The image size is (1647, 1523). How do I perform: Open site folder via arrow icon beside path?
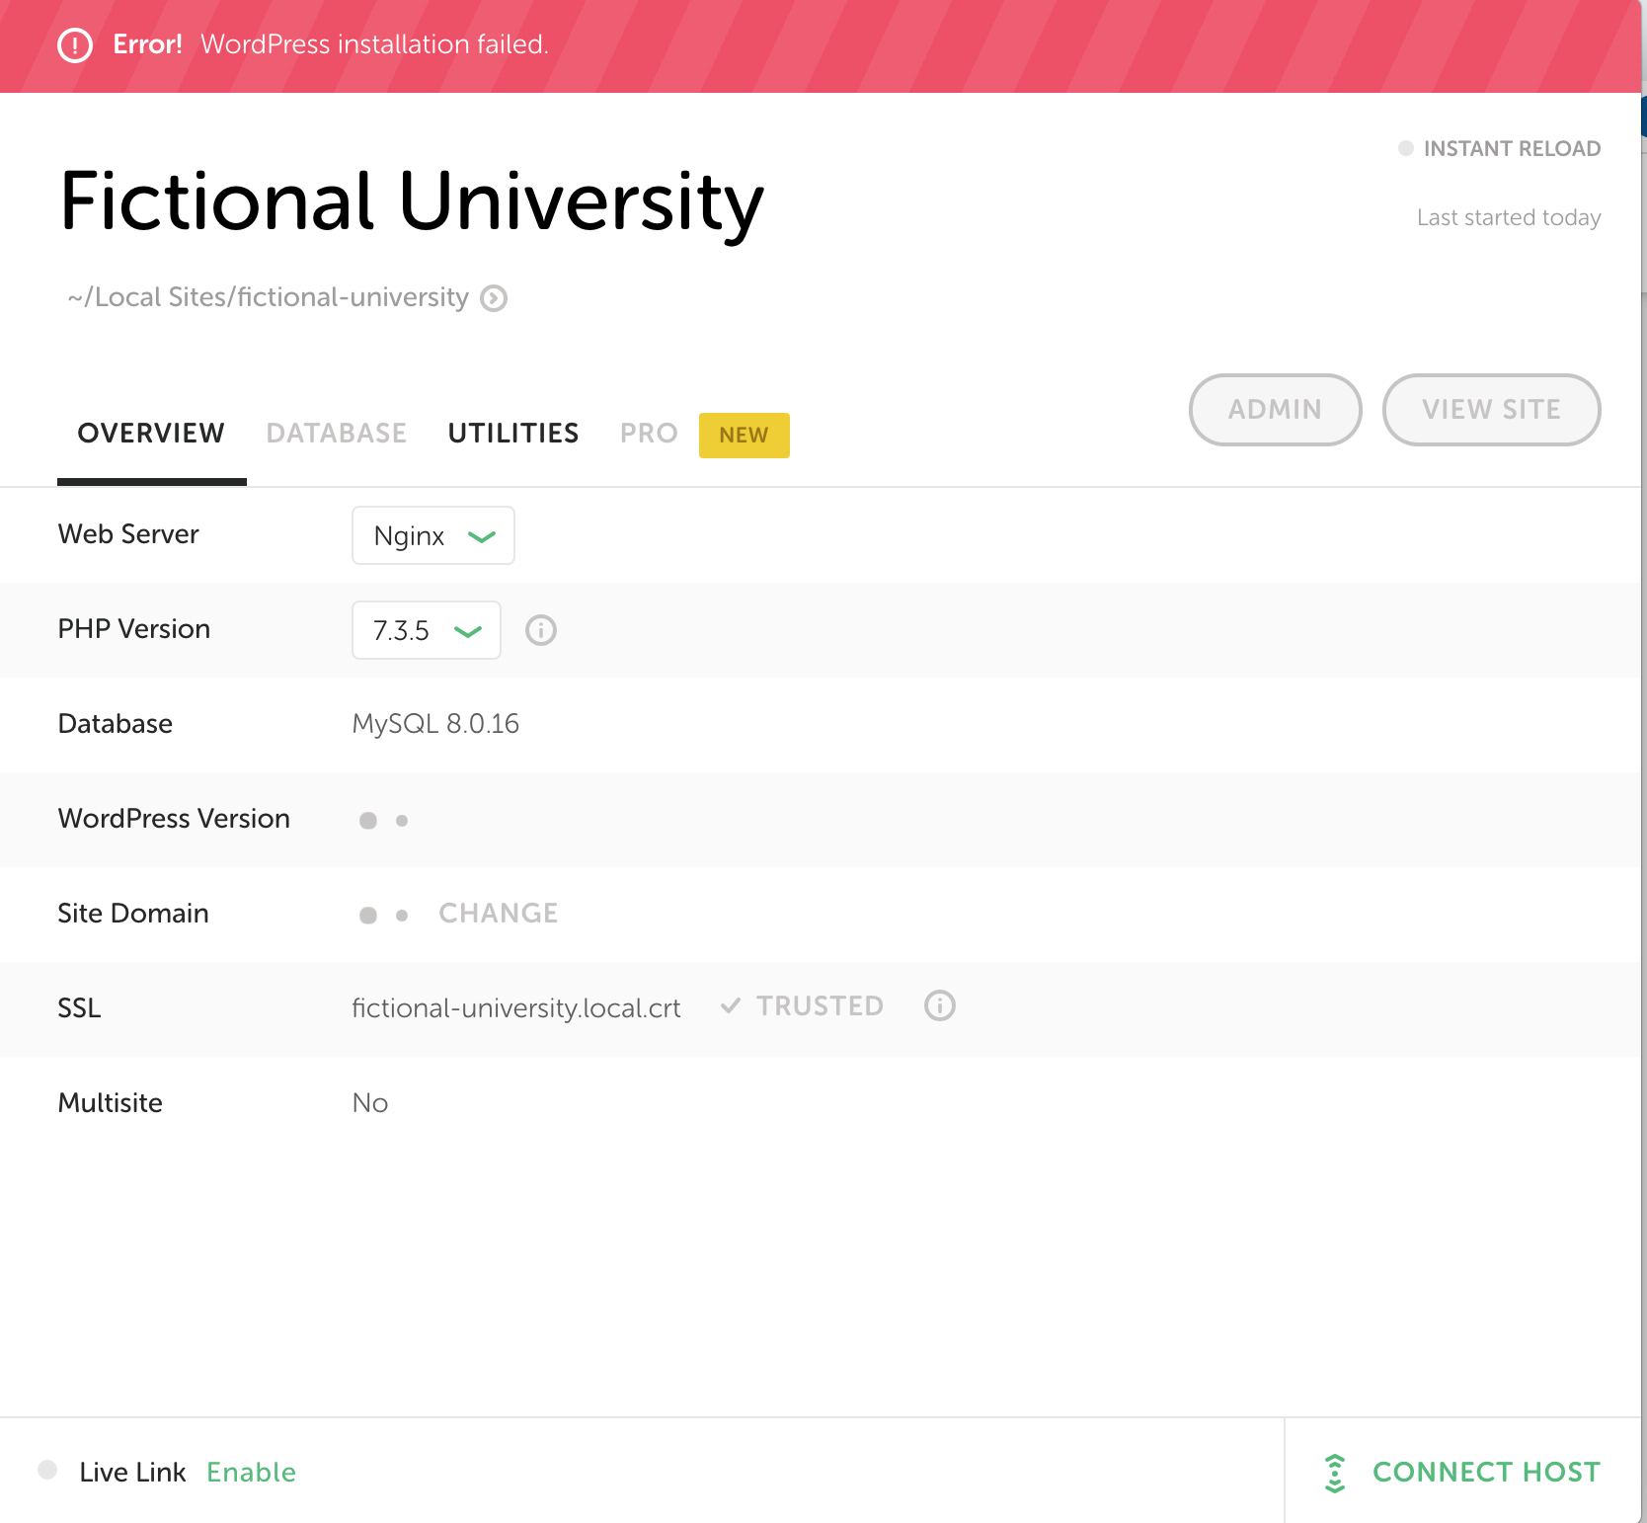click(494, 298)
